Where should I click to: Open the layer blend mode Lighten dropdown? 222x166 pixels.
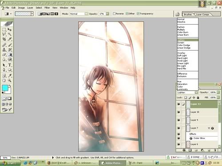point(196,93)
